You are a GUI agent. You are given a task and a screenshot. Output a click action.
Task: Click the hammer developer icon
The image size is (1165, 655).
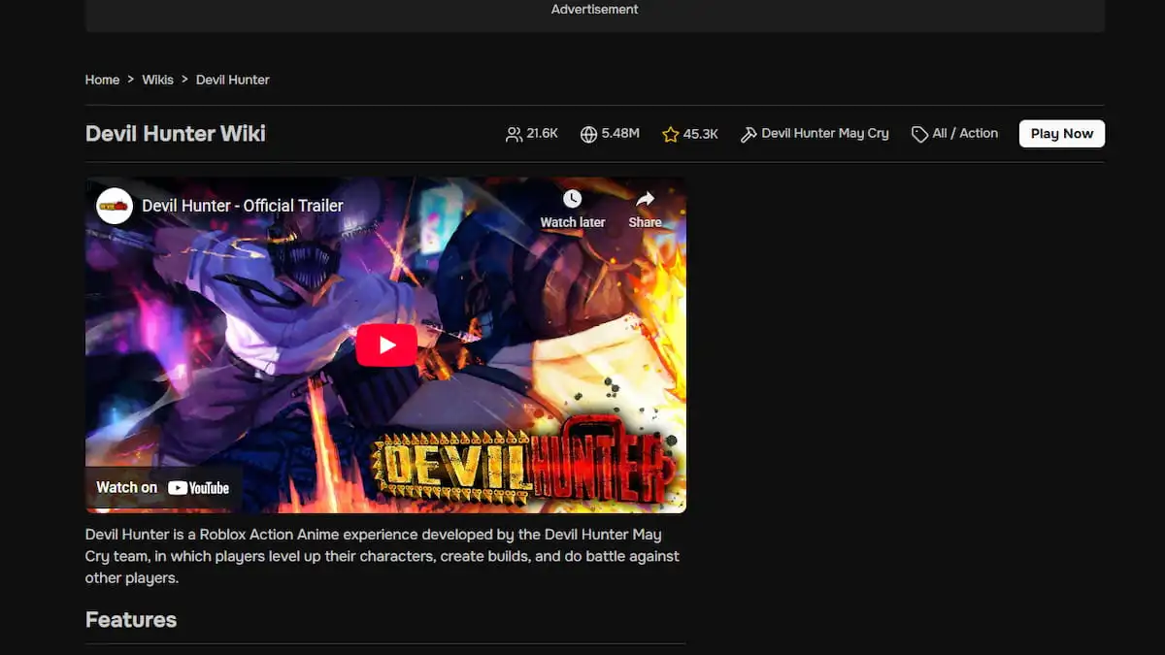coord(748,134)
